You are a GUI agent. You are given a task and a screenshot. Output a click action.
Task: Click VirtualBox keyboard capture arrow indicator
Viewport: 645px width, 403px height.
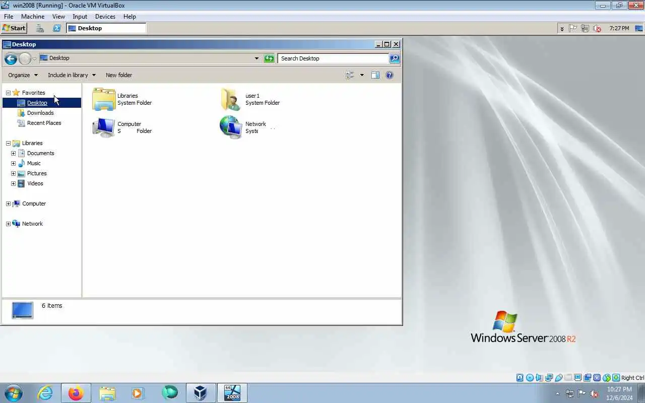[x=616, y=378]
